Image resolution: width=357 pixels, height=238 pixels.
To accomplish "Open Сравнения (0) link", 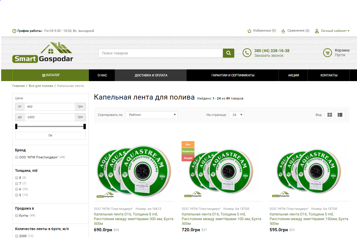I will click(298, 31).
